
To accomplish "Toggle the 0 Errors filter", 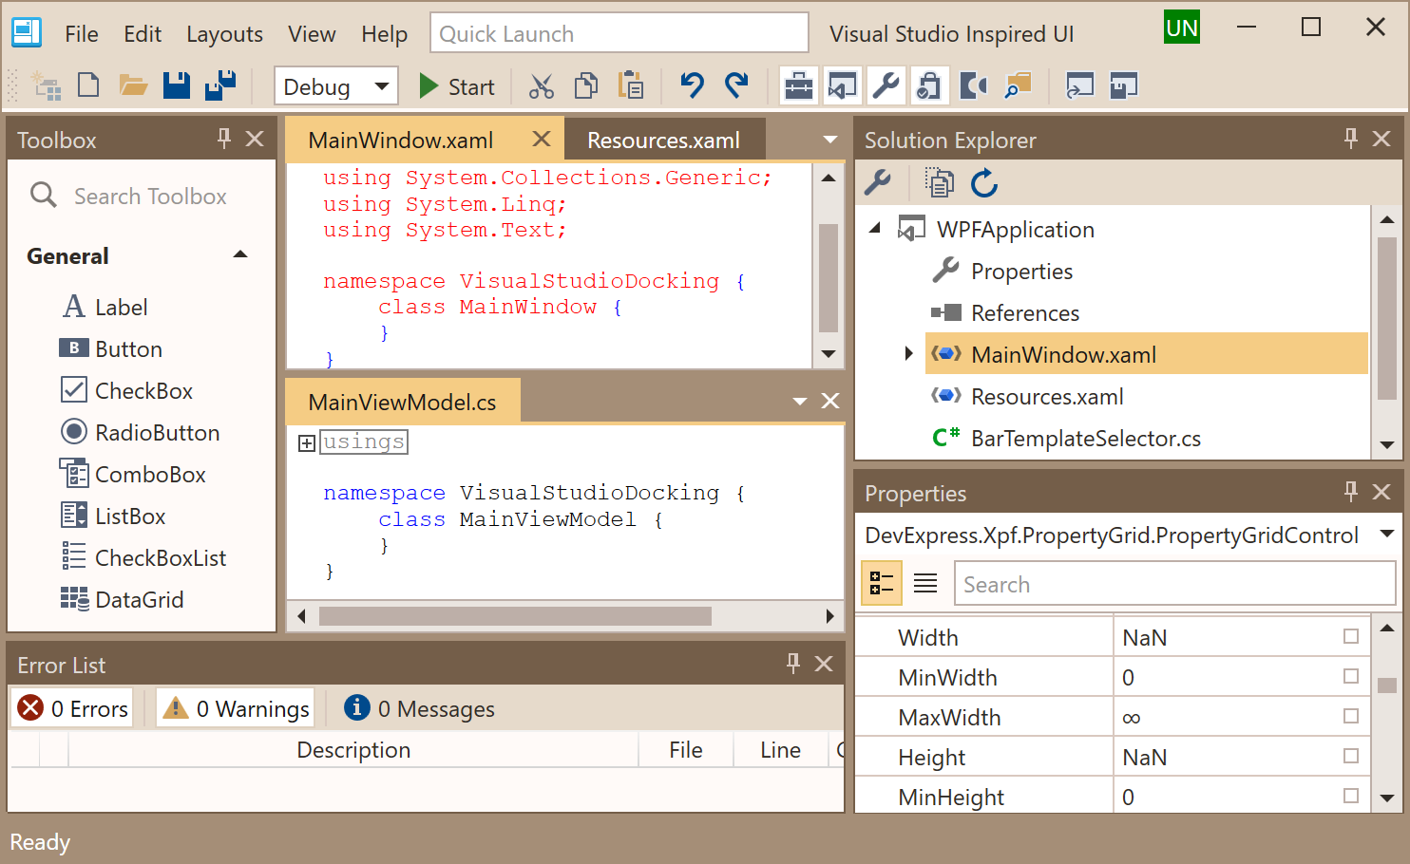I will point(73,708).
